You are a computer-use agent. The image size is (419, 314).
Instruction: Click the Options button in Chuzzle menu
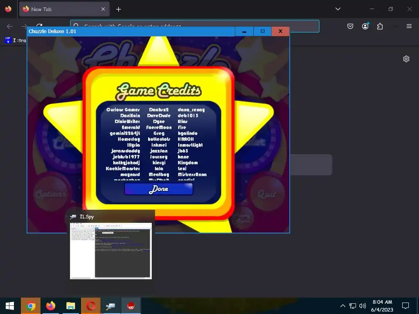[x=50, y=194]
